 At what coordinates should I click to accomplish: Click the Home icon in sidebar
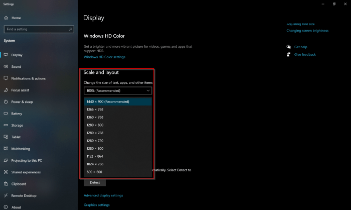6,18
